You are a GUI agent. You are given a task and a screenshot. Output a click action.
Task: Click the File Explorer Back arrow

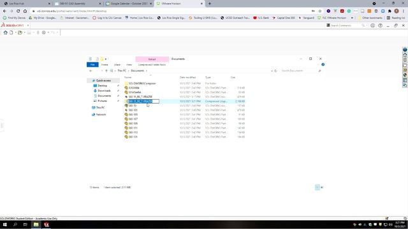pos(91,71)
